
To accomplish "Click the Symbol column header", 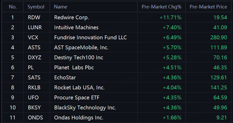I will [36, 7].
